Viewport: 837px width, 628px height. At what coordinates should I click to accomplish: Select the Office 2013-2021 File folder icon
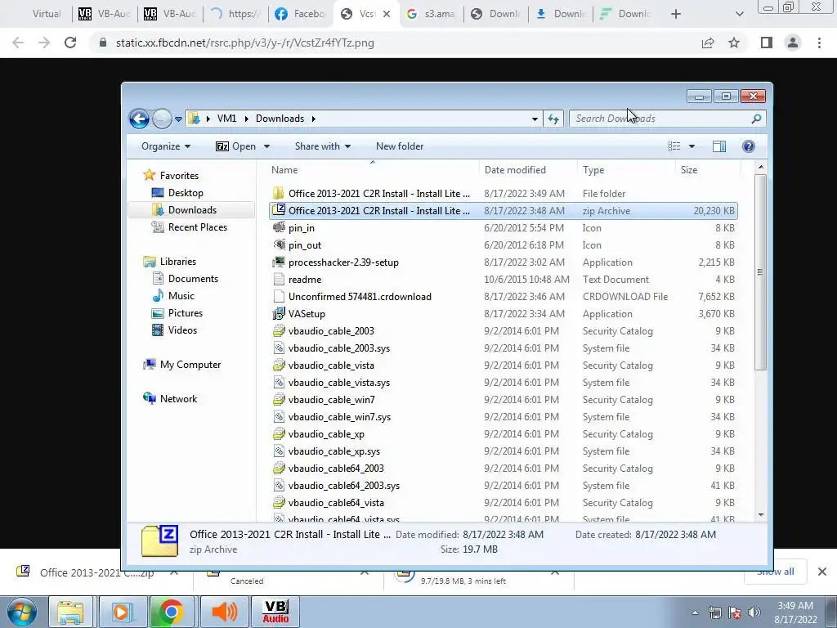click(x=278, y=193)
